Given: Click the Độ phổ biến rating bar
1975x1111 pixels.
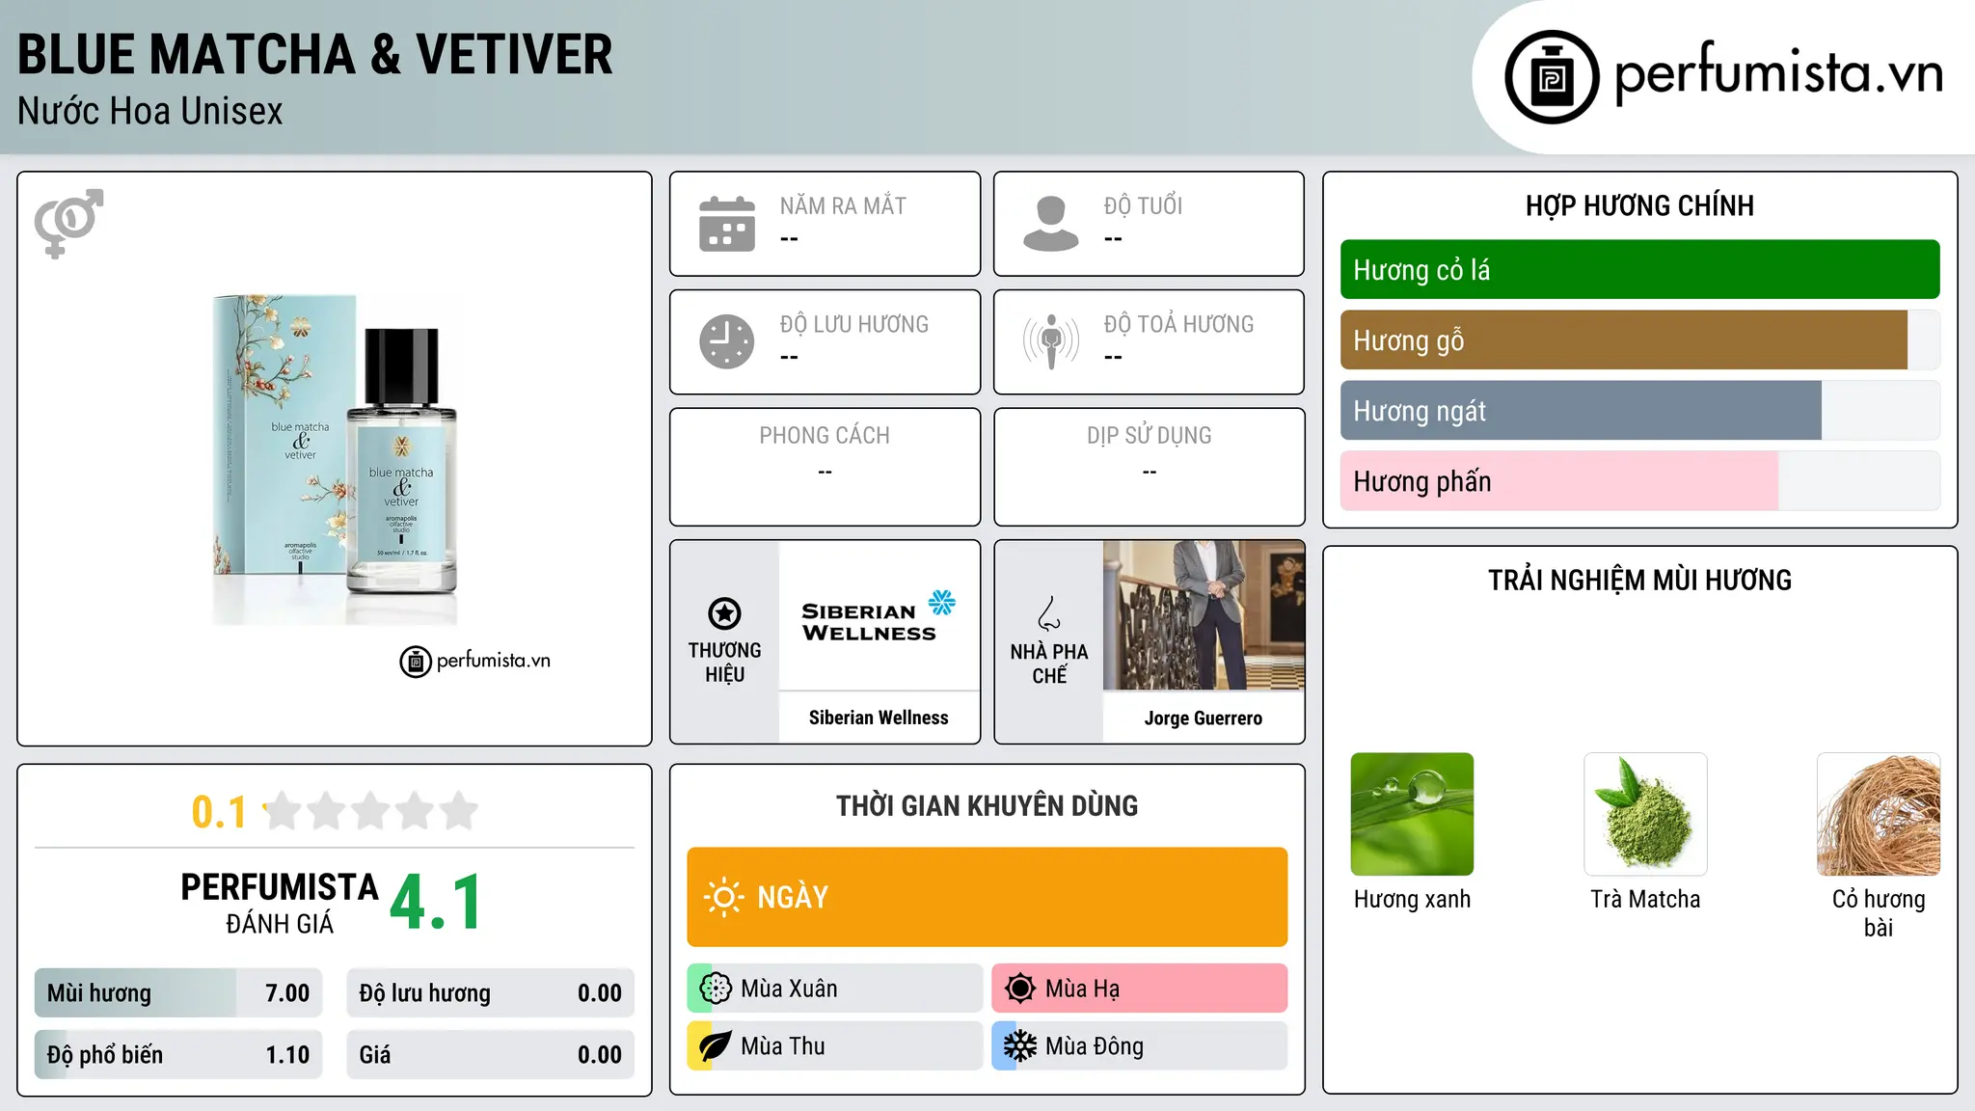Looking at the screenshot, I should [178, 1055].
